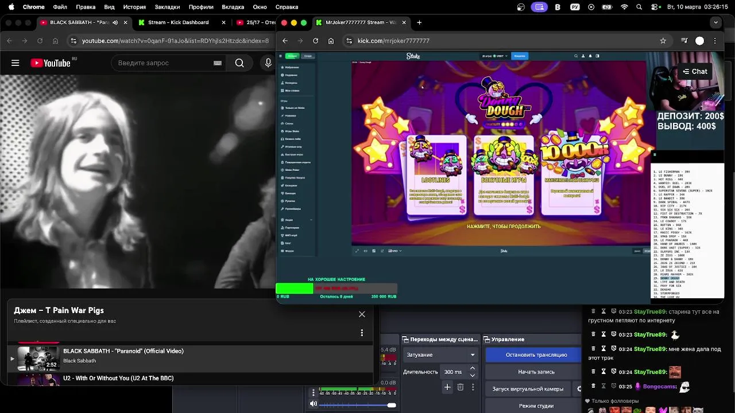This screenshot has width=735, height=413.
Task: Open macOS Wi-Fi status menu
Action: (x=624, y=7)
